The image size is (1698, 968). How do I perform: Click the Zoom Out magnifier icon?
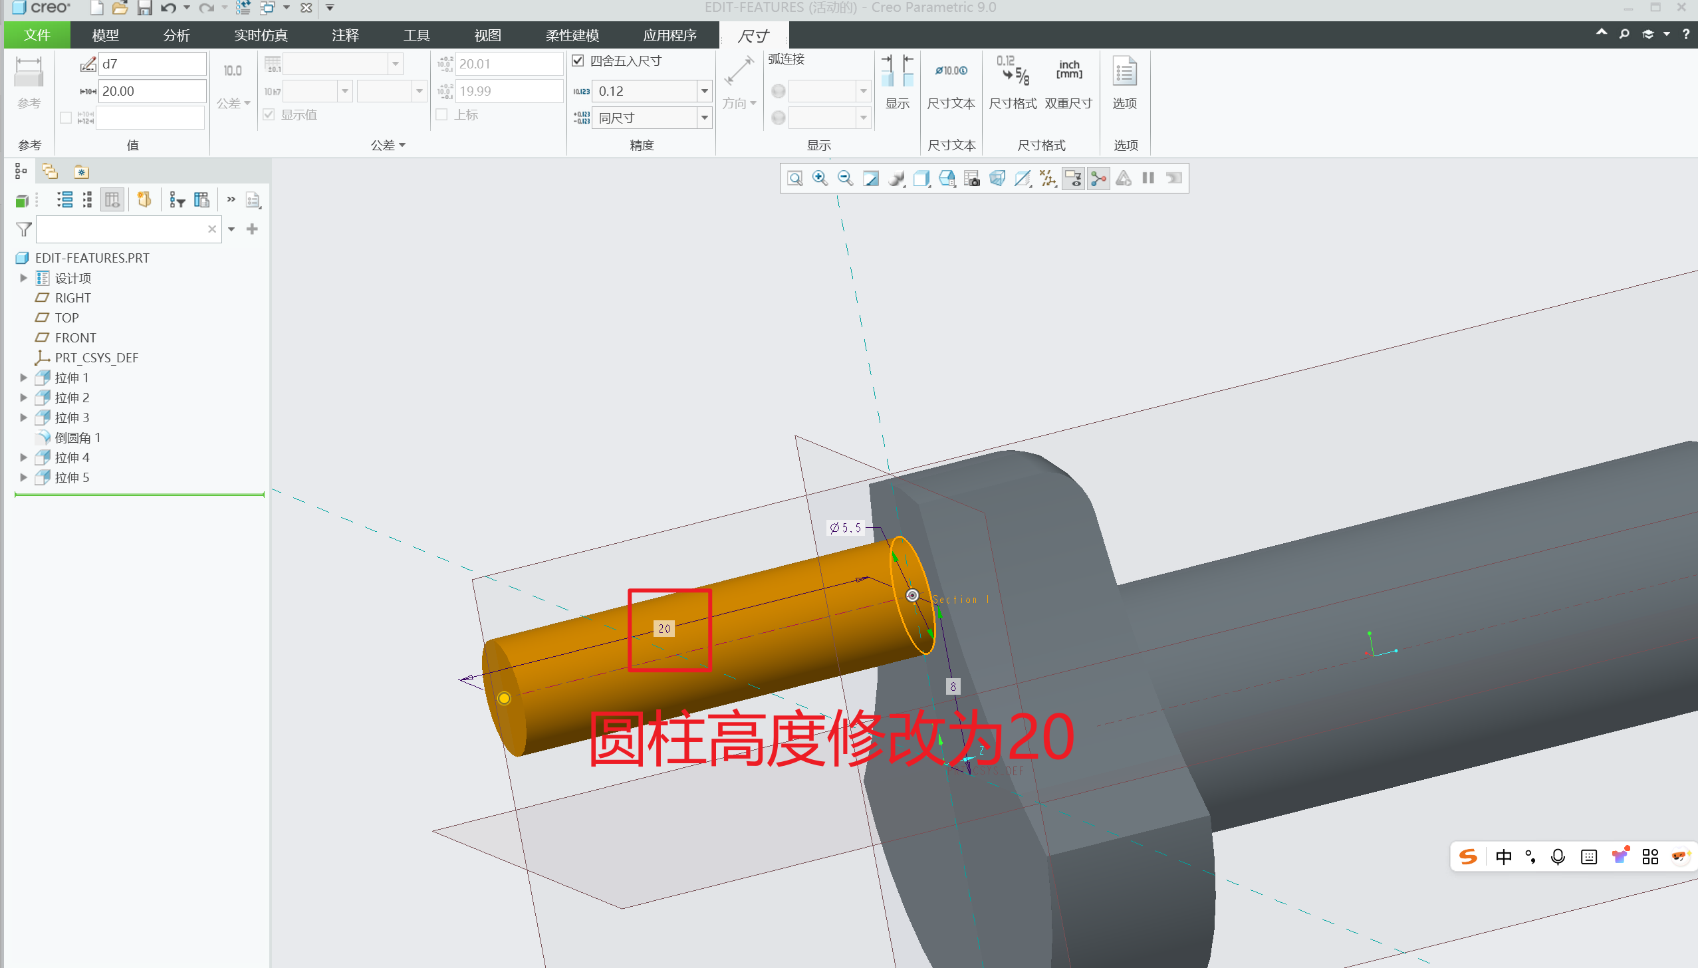point(845,178)
